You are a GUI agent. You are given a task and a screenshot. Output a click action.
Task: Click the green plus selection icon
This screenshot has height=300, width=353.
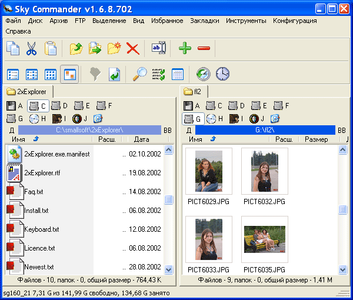pyautogui.click(x=185, y=48)
